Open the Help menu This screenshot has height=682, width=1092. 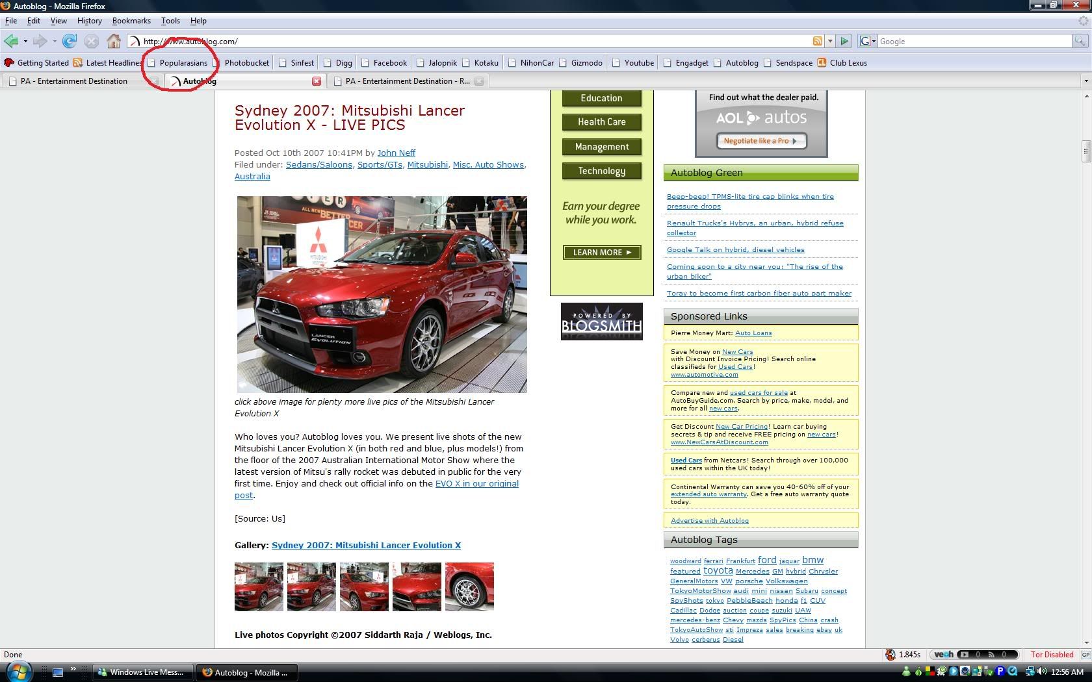coord(198,21)
